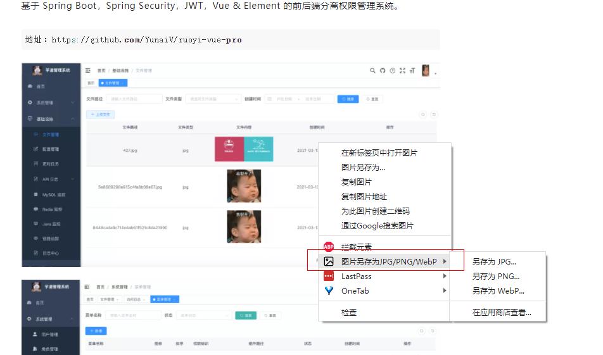Click the 上传文件 button

pos(100,115)
